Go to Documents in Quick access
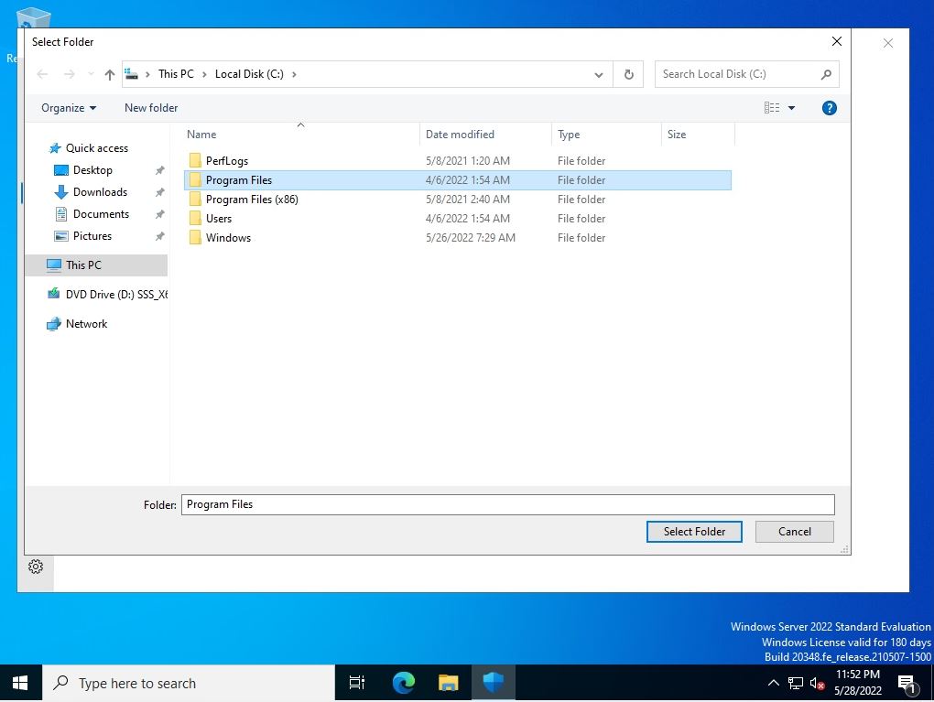The image size is (934, 702). pyautogui.click(x=101, y=214)
